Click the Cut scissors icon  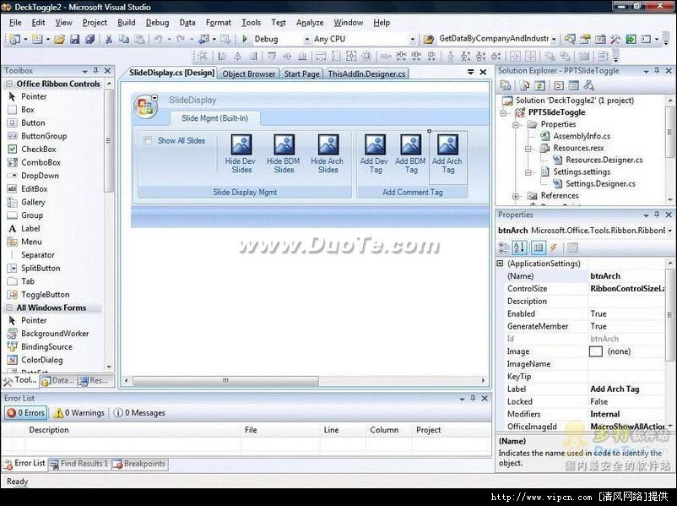[108, 40]
